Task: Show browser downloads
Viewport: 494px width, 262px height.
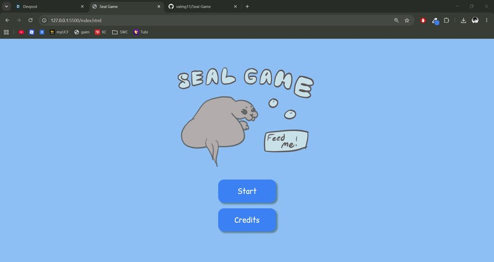Action: [x=463, y=20]
